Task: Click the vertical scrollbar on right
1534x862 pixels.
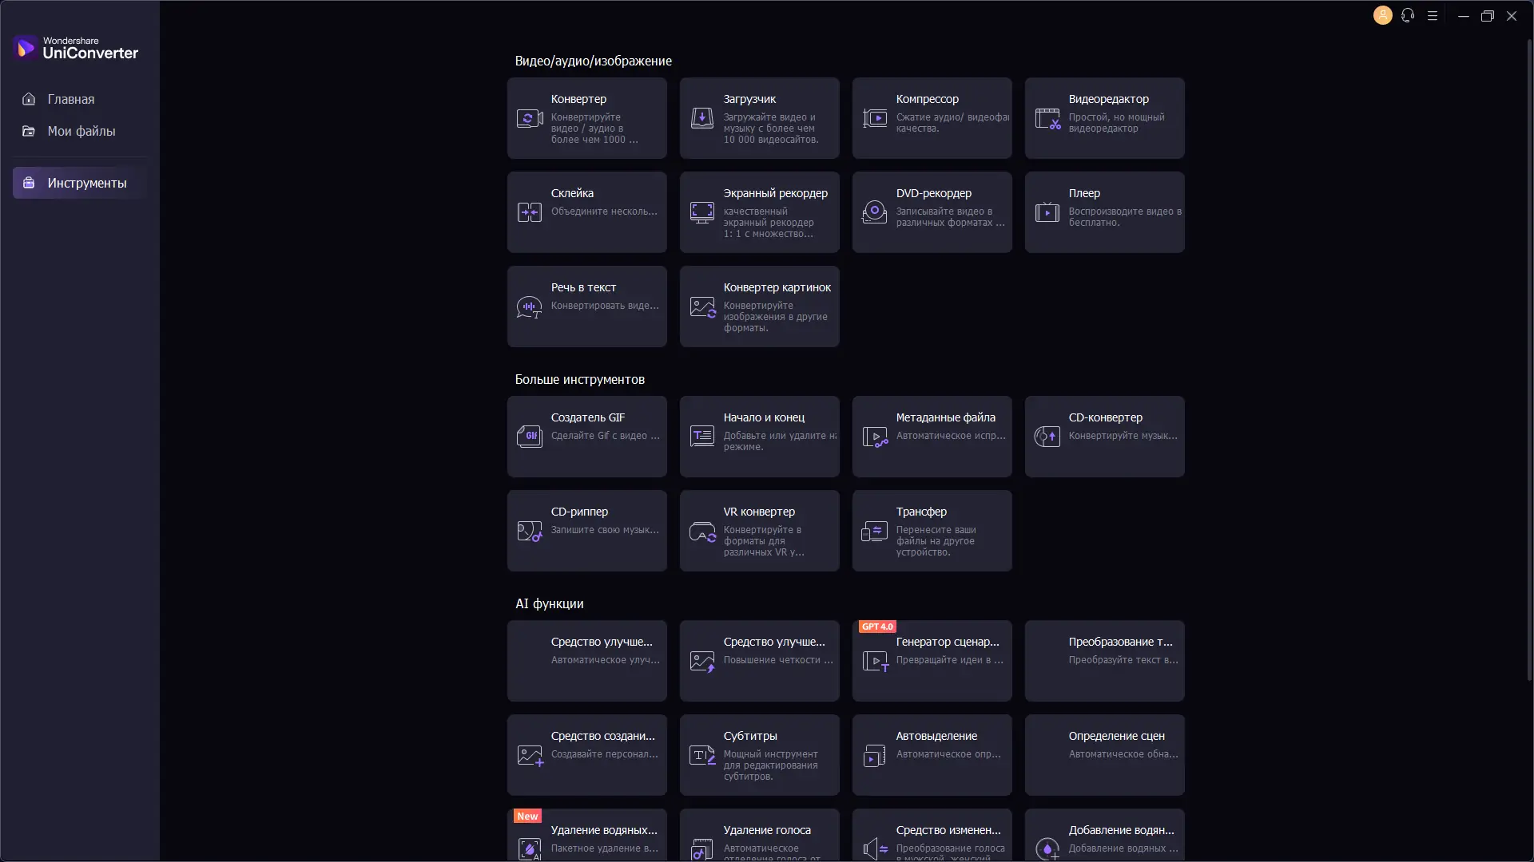Action: click(x=1529, y=359)
